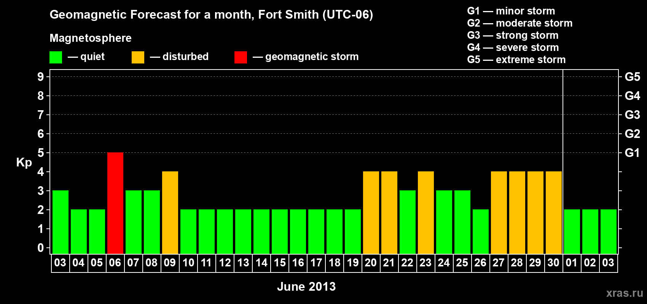Viewport: 647px width, 304px height.
Task: Click date label 24 on the axis
Action: pyautogui.click(x=444, y=263)
